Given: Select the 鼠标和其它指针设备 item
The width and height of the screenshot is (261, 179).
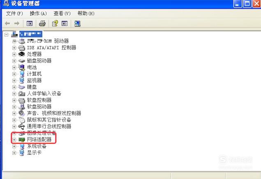Looking at the screenshot, I should [x=49, y=120].
